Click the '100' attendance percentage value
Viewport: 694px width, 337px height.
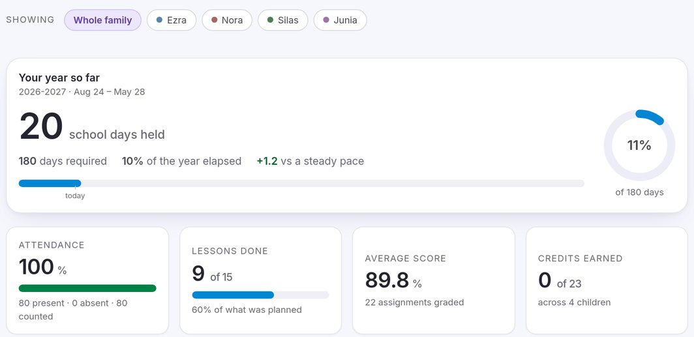coord(37,267)
